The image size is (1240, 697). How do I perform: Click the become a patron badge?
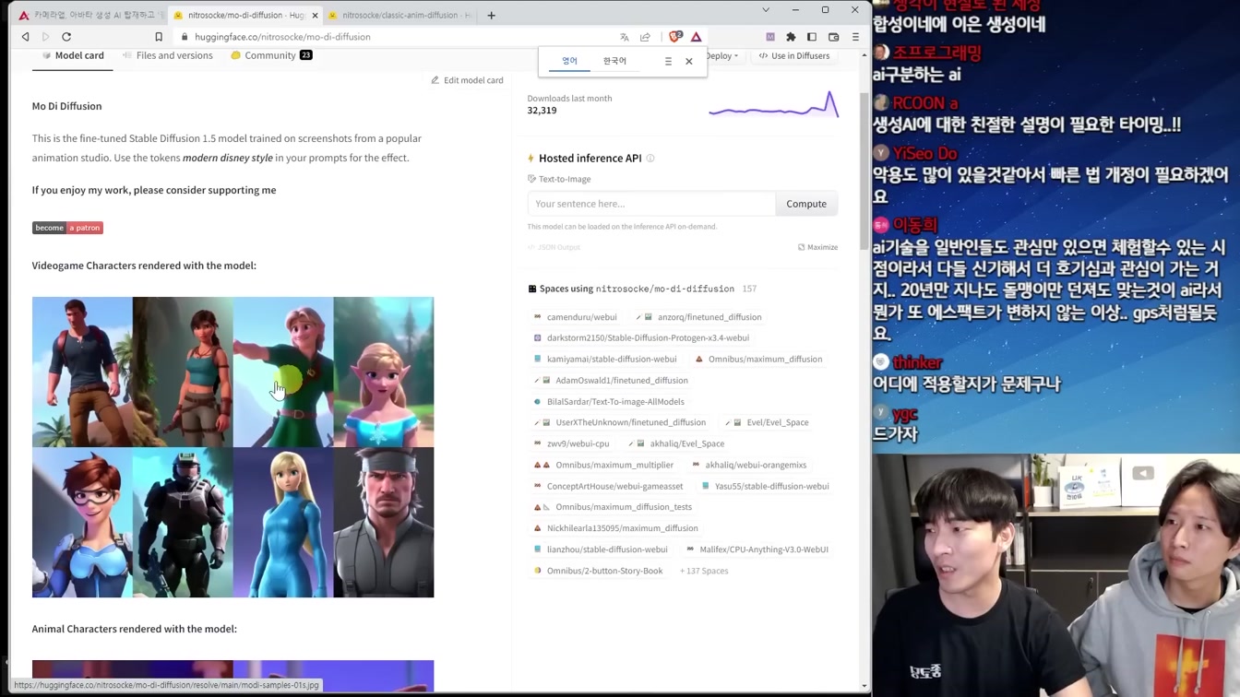tap(67, 228)
